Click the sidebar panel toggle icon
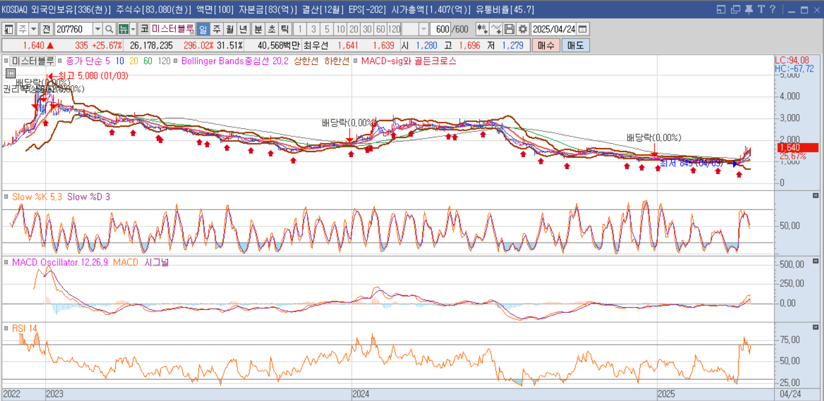The image size is (824, 401). pyautogui.click(x=9, y=29)
